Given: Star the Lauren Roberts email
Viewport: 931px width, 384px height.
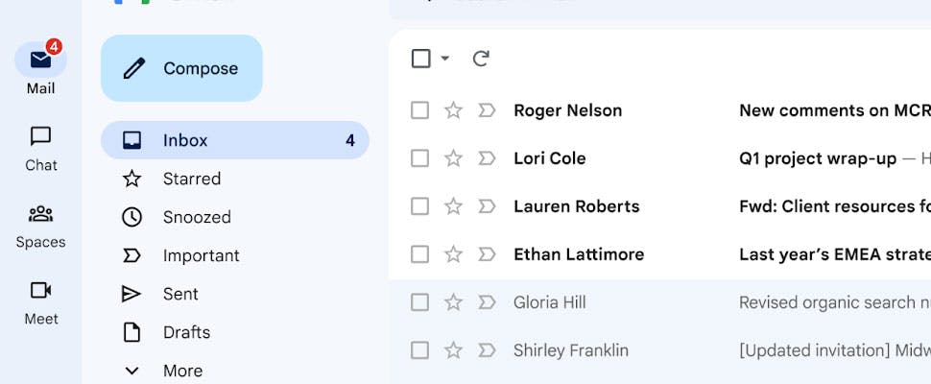Looking at the screenshot, I should pos(453,206).
